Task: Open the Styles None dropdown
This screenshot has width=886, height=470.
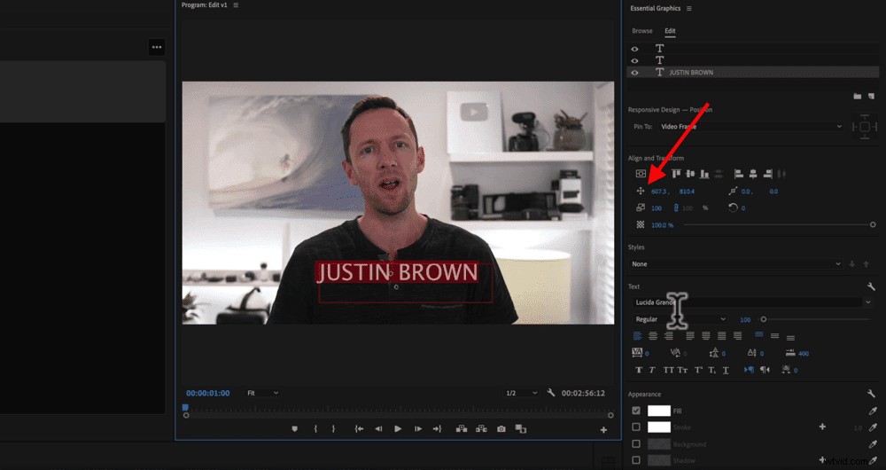Action: pos(735,264)
